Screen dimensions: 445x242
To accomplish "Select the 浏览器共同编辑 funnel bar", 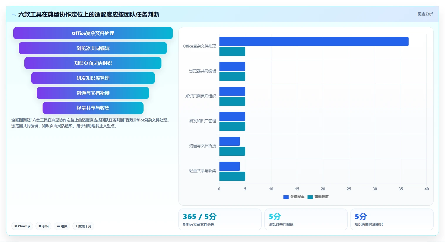I will [93, 48].
